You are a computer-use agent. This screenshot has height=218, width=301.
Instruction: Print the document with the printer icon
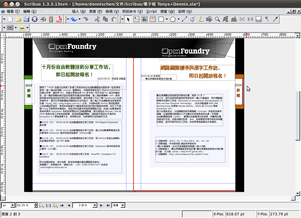pyautogui.click(x=43, y=19)
